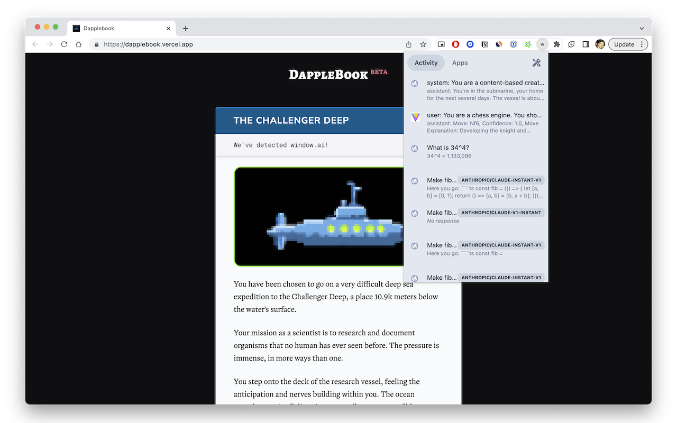This screenshot has width=677, height=423.
Task: Open the green star extension
Action: [528, 44]
